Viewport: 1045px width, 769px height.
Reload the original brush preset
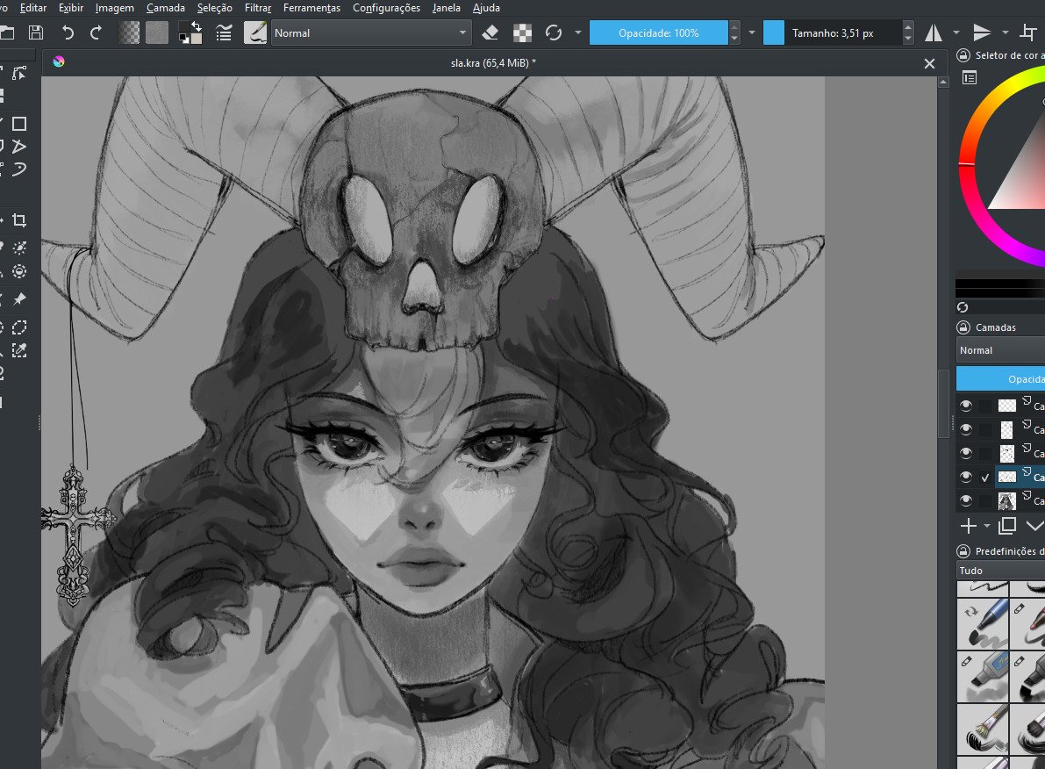(553, 32)
